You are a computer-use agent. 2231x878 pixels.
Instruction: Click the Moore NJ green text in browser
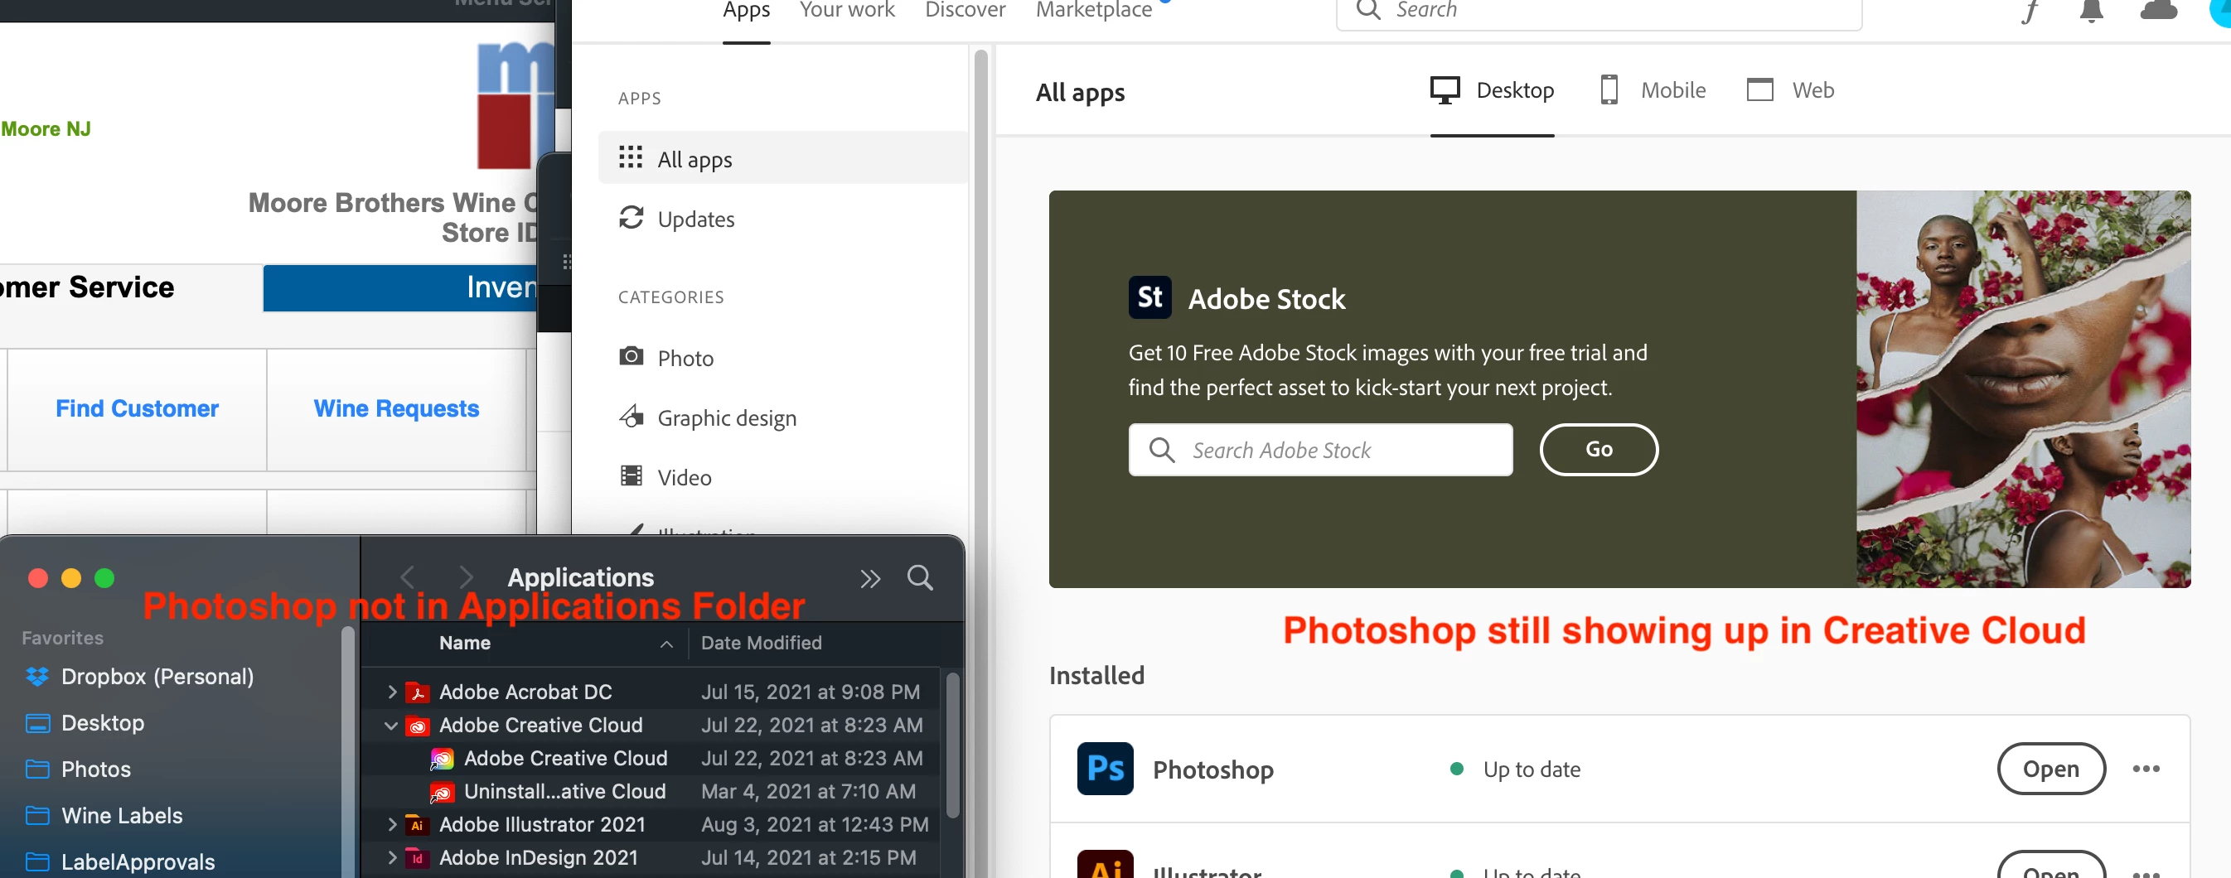click(x=45, y=128)
